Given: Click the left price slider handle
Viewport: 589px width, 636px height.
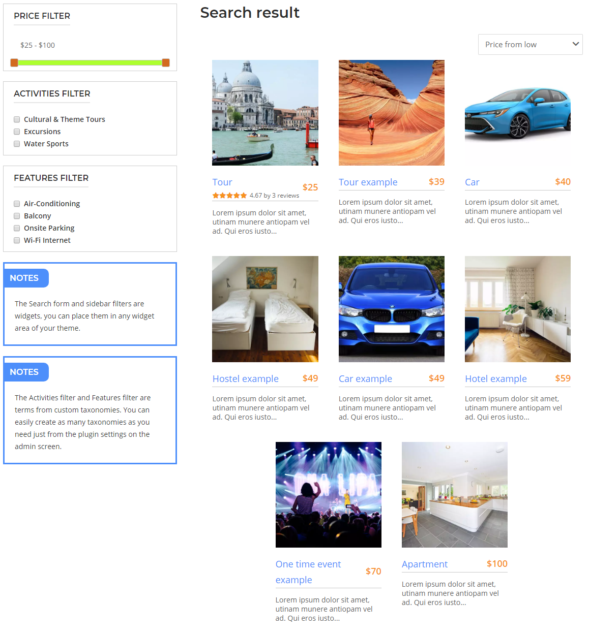Looking at the screenshot, I should [14, 62].
